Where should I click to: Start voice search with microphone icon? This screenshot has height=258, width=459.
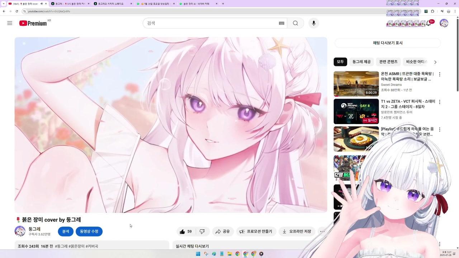tap(314, 23)
